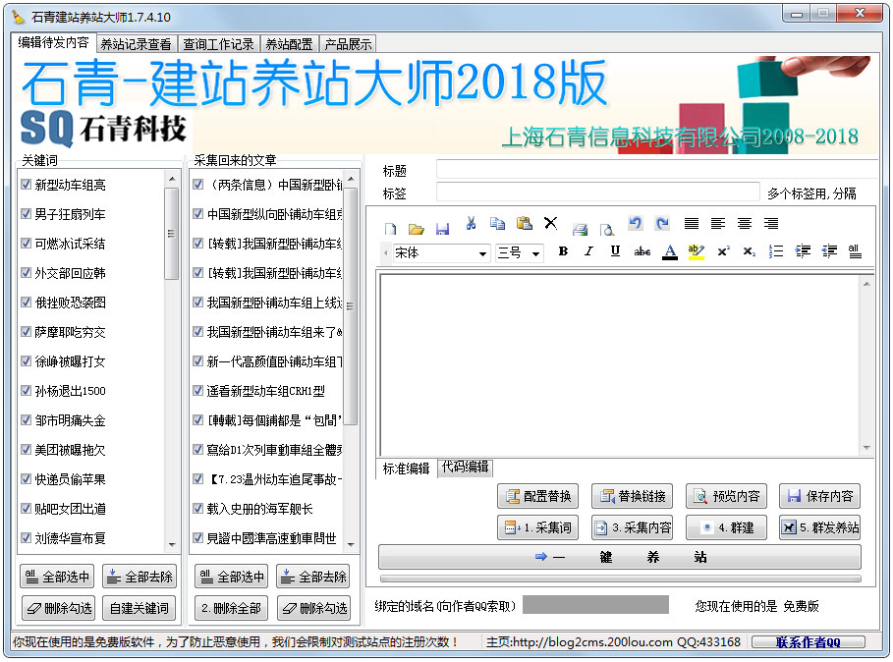Insert a numbered list
Image resolution: width=893 pixels, height=662 pixels.
pyautogui.click(x=776, y=251)
